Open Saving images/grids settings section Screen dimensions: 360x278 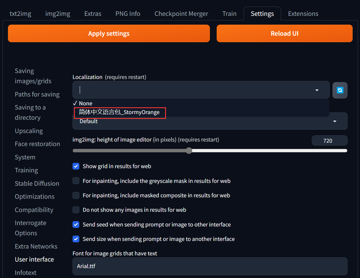coord(33,76)
